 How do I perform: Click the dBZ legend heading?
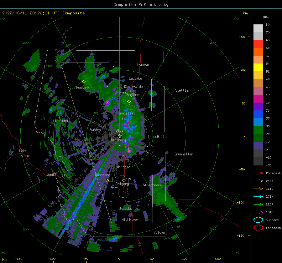(x=266, y=17)
